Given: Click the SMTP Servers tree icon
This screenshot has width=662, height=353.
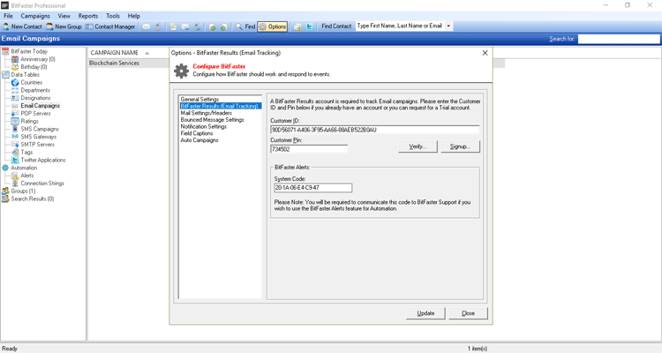Looking at the screenshot, I should pyautogui.click(x=15, y=145).
